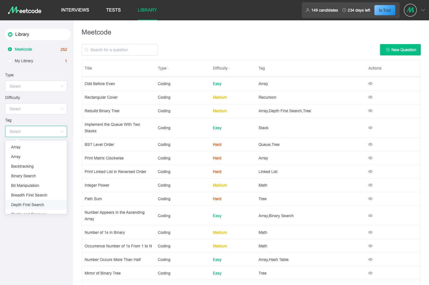
Task: Click the New Question button
Action: [400, 50]
